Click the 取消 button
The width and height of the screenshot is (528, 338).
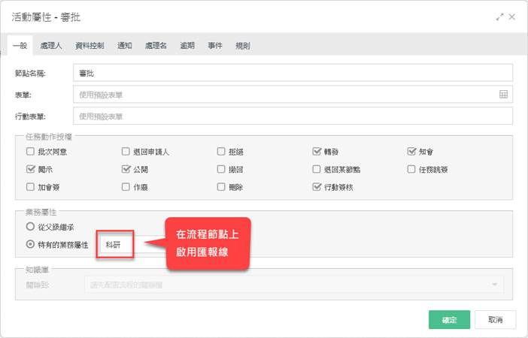tap(496, 319)
